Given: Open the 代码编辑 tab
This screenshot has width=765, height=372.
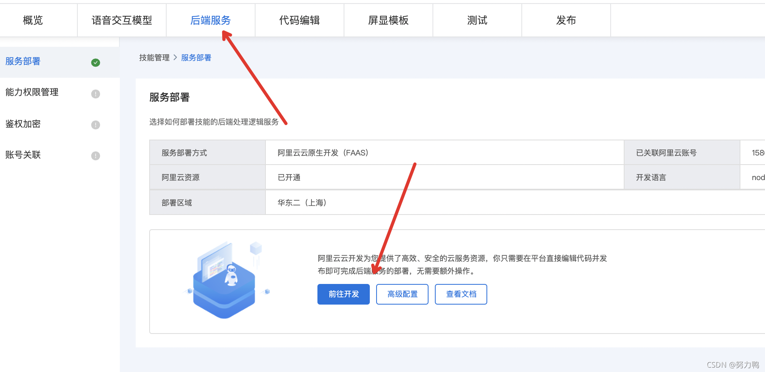Looking at the screenshot, I should coord(300,20).
